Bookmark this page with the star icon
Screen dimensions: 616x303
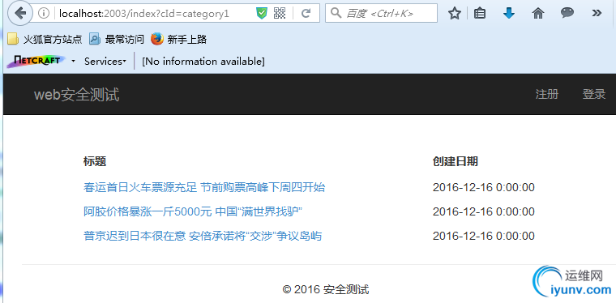(x=455, y=14)
